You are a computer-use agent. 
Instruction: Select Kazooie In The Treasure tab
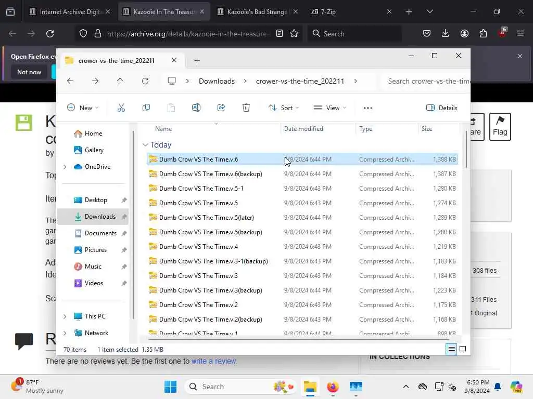point(164,12)
